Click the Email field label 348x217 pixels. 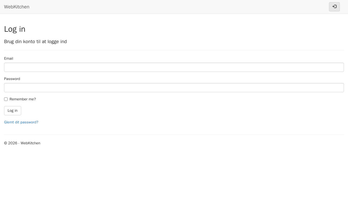click(8, 59)
